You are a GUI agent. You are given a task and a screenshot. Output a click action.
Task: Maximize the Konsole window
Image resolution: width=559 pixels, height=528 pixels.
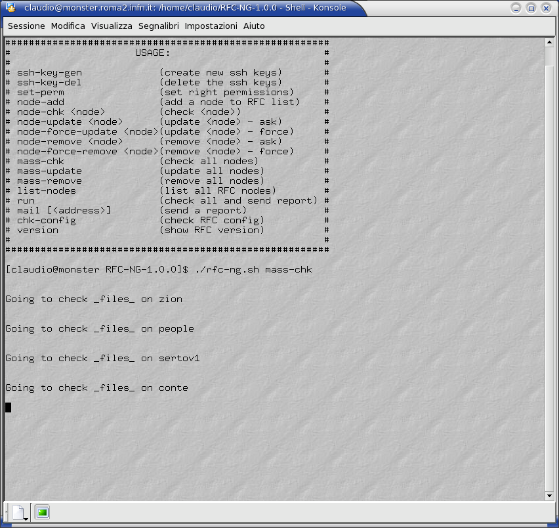[x=531, y=8]
